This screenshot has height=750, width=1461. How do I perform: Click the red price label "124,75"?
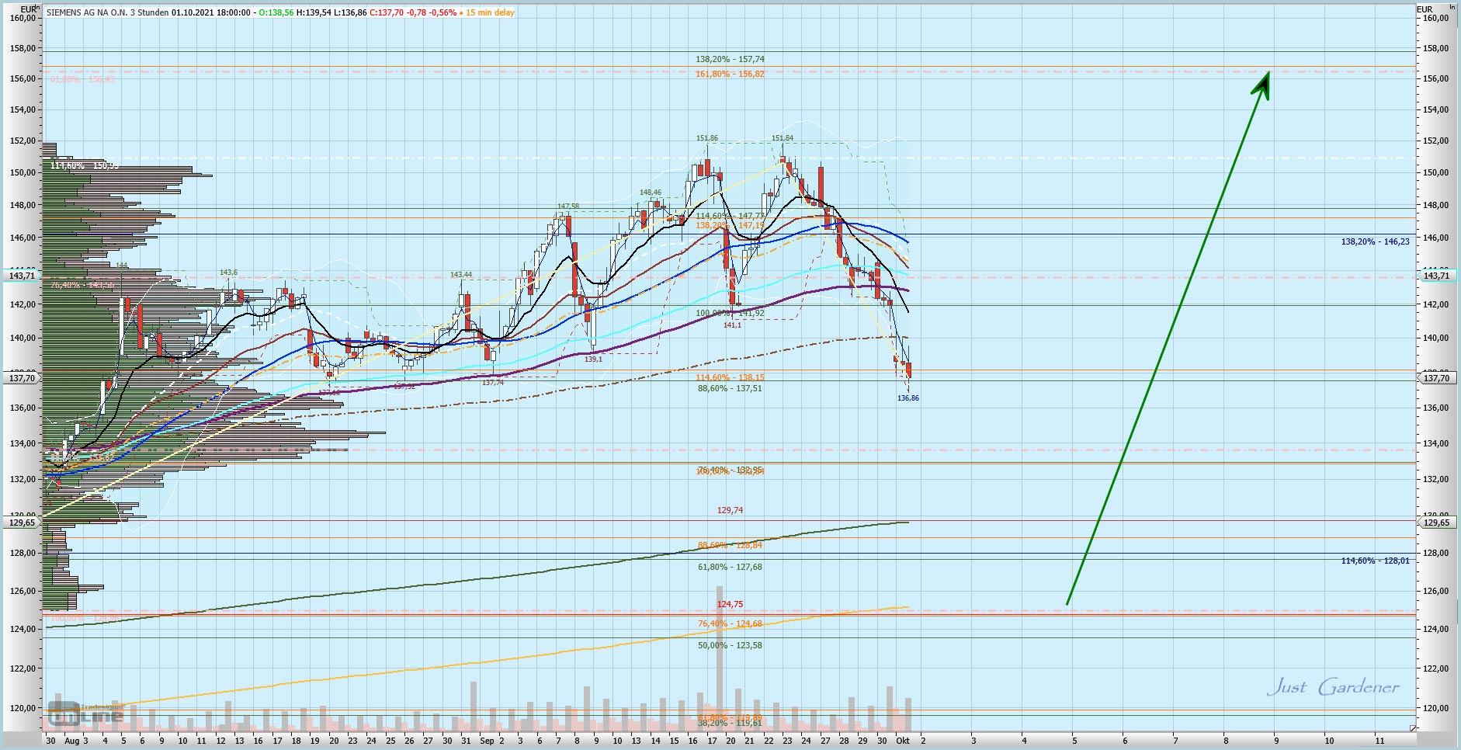click(730, 604)
